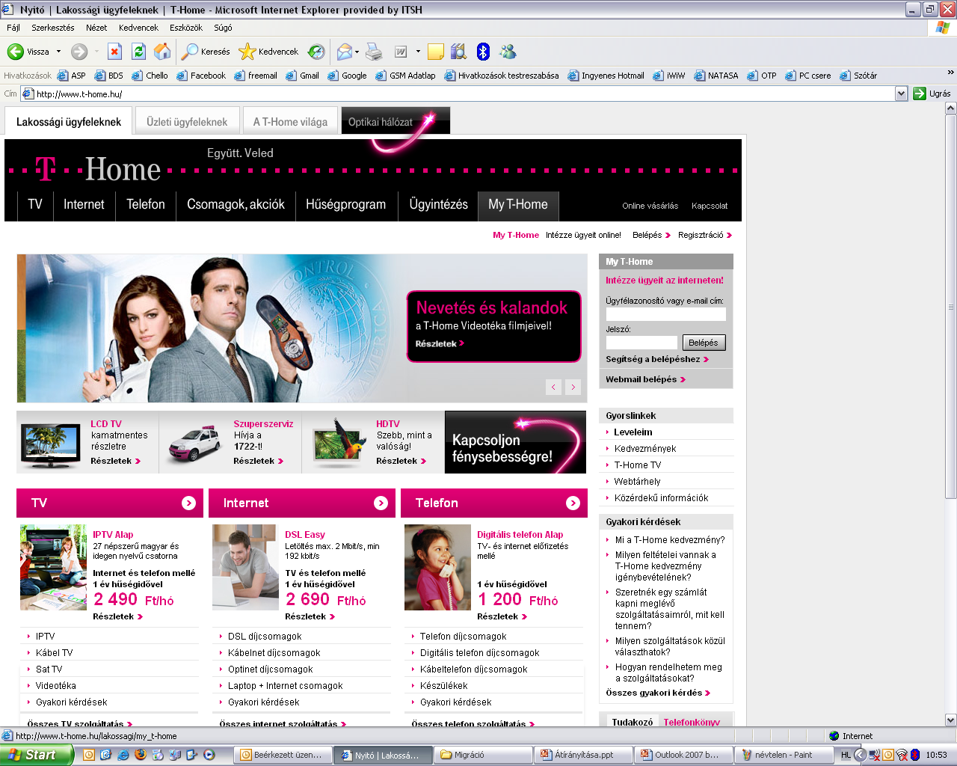Click the vertical scrollbar thumb
This screenshot has height=766, width=957.
[x=951, y=307]
